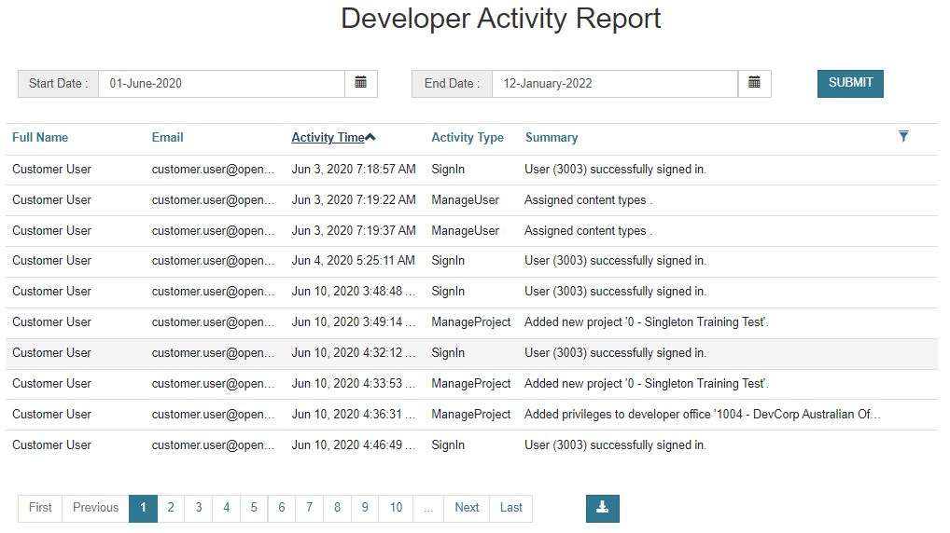
Task: Open the End Date calendar picker
Action: click(x=754, y=83)
